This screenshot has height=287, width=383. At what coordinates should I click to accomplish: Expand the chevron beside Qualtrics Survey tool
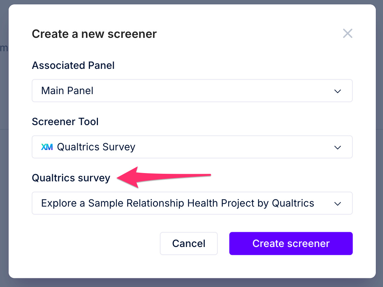(338, 147)
